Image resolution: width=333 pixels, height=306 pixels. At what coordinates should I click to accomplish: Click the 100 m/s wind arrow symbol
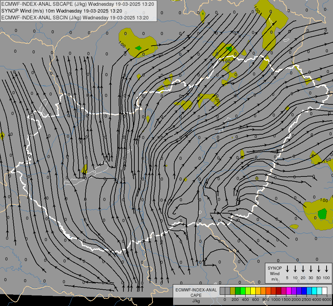(x=327, y=269)
